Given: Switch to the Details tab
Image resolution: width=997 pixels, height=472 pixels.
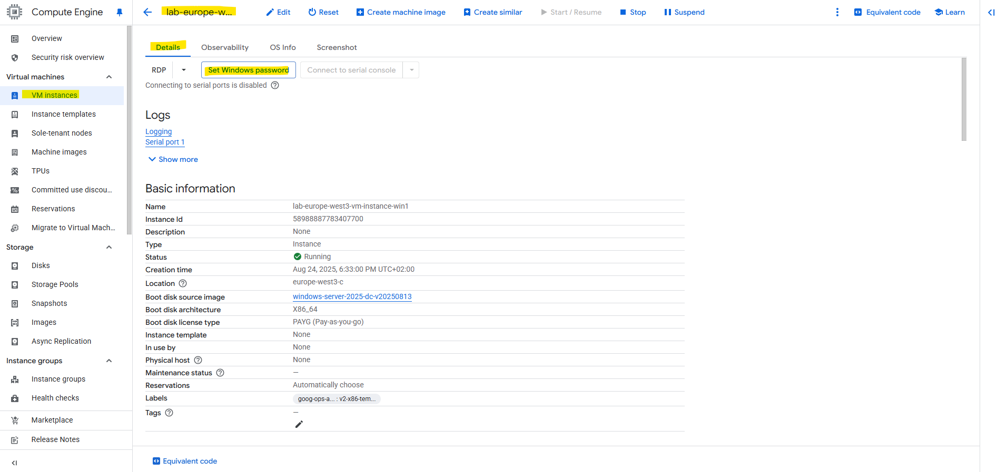Looking at the screenshot, I should pyautogui.click(x=168, y=47).
